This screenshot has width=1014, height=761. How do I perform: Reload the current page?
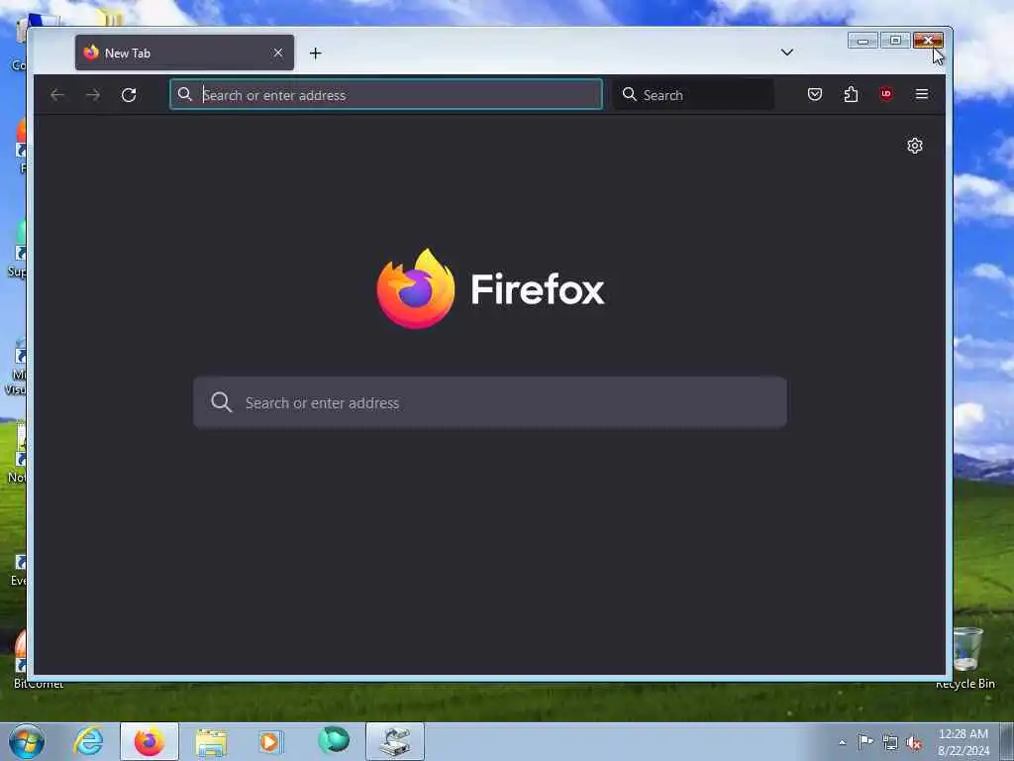point(129,95)
